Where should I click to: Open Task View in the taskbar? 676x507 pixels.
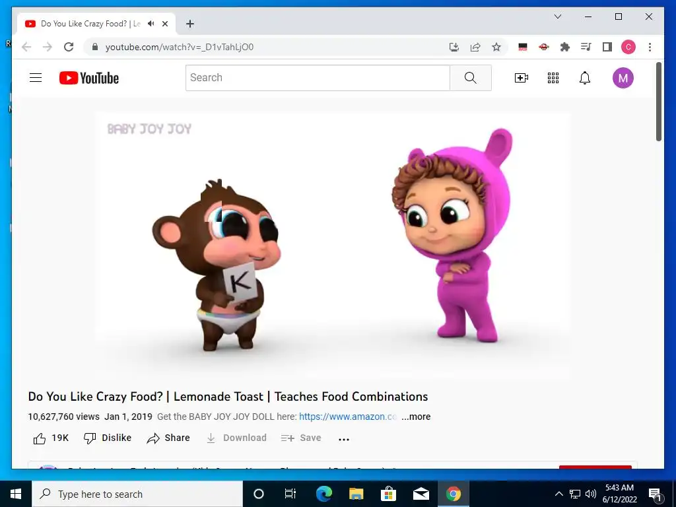tap(290, 494)
